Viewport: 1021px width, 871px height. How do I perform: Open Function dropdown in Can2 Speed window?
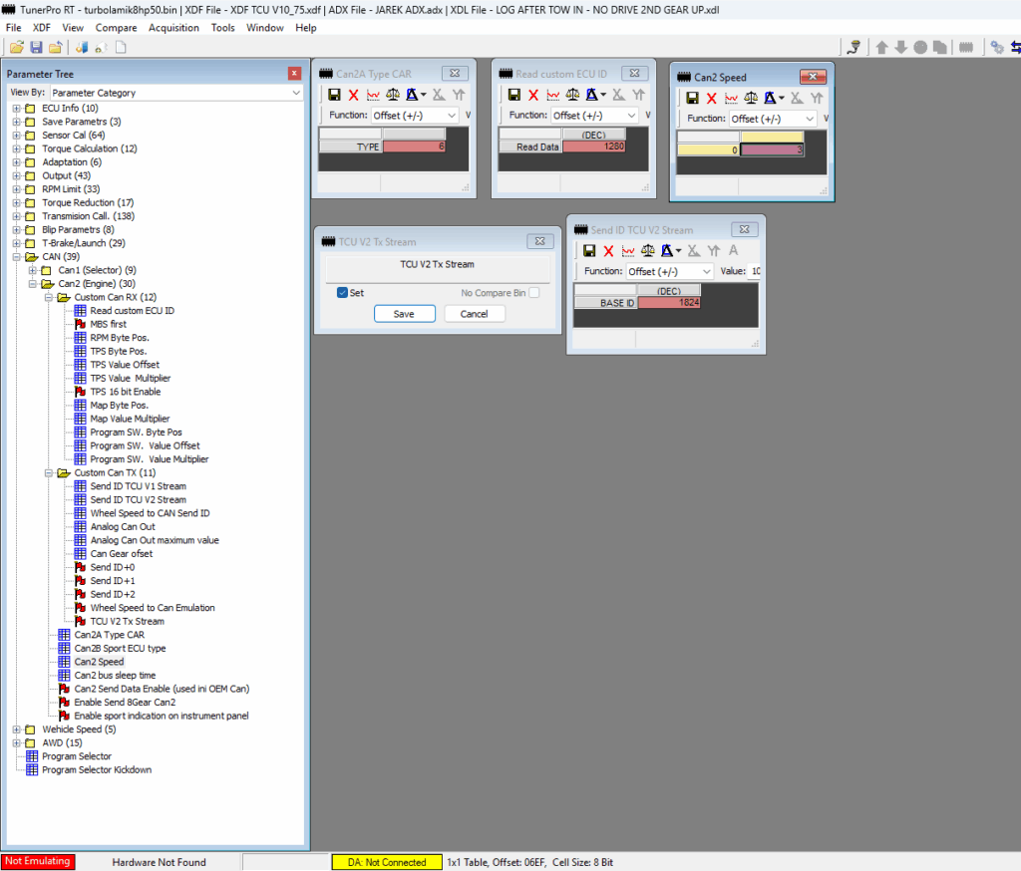773,119
